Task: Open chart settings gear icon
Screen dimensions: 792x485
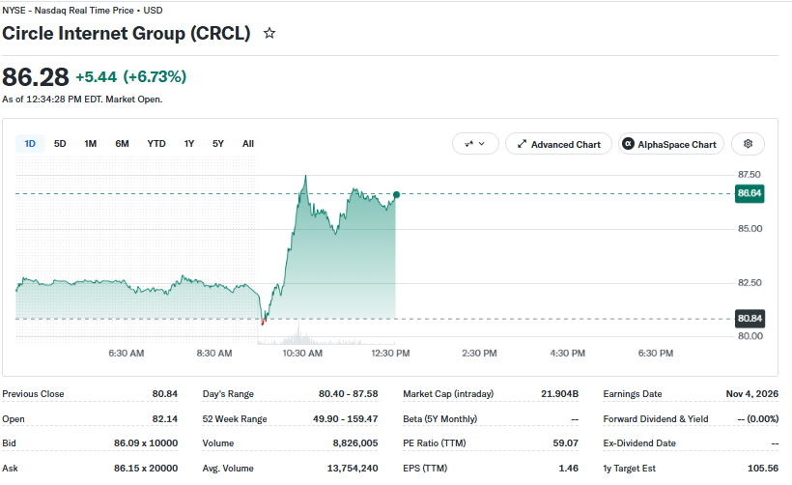Action: (x=748, y=144)
